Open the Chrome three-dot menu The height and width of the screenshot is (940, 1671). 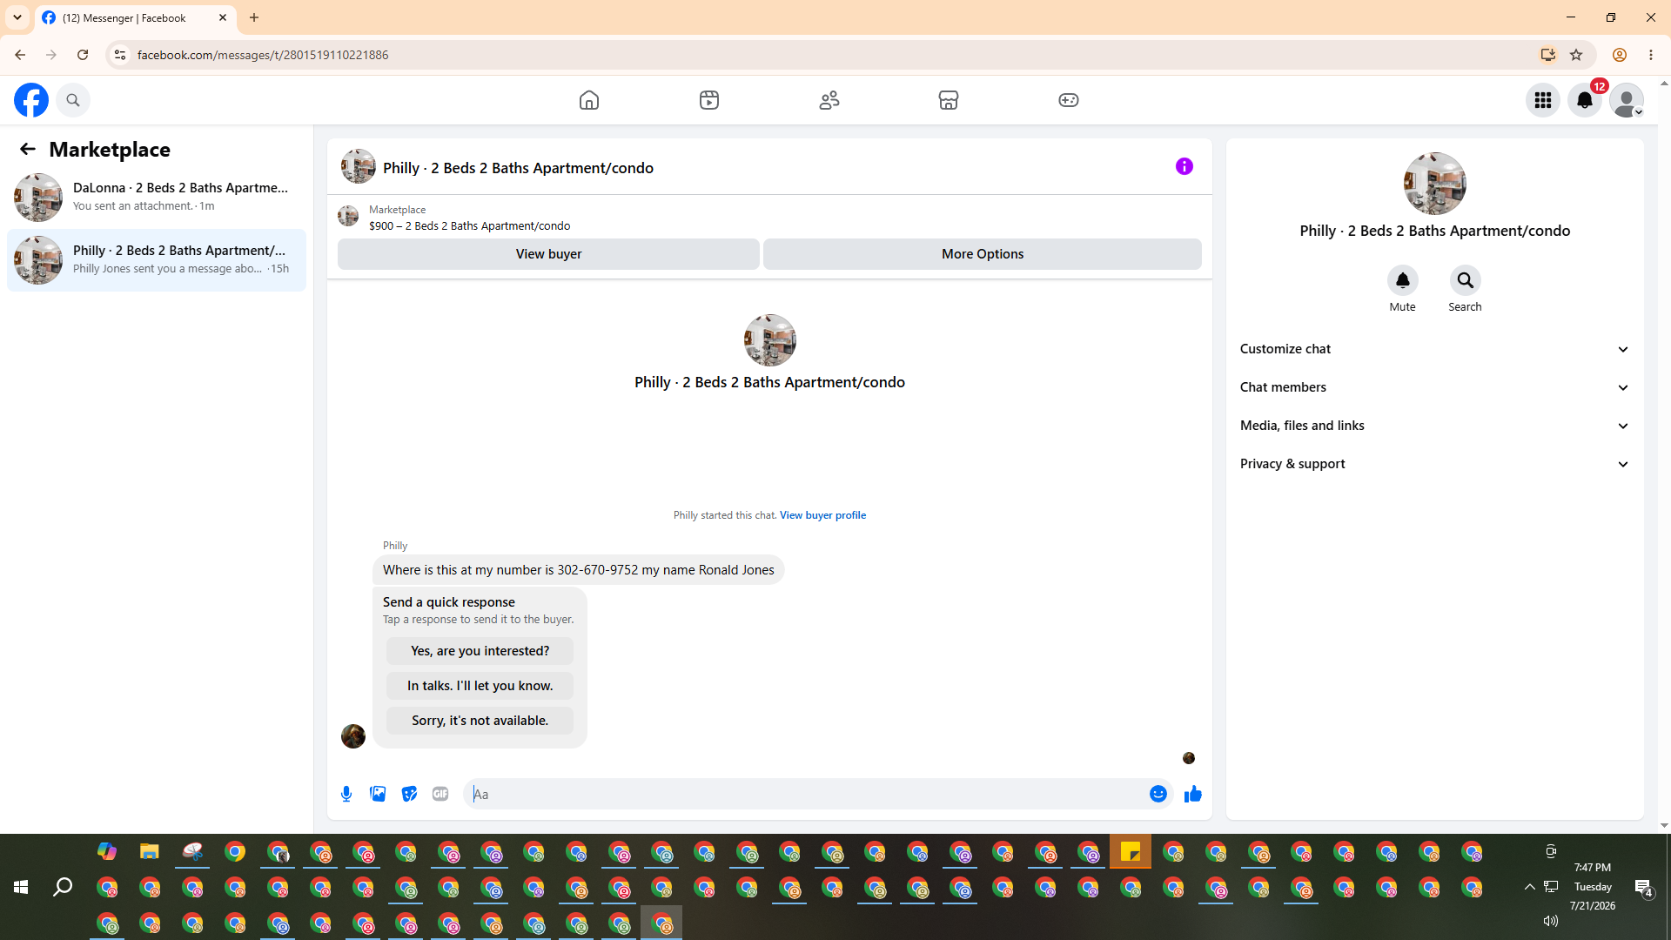click(x=1651, y=55)
